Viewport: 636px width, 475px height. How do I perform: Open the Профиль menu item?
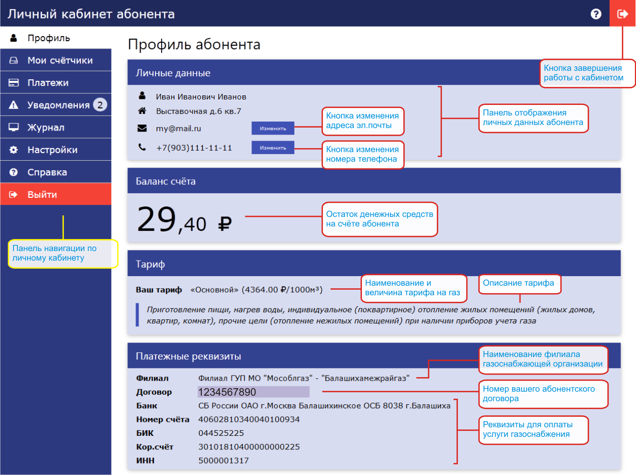49,38
